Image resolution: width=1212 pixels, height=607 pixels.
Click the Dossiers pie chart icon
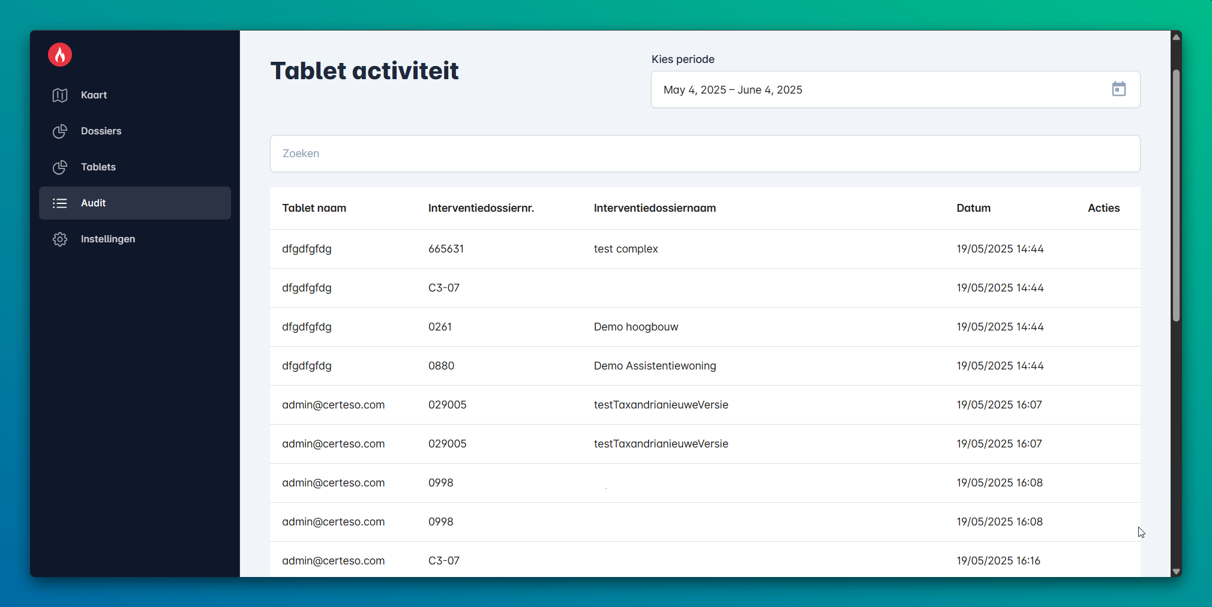coord(60,131)
